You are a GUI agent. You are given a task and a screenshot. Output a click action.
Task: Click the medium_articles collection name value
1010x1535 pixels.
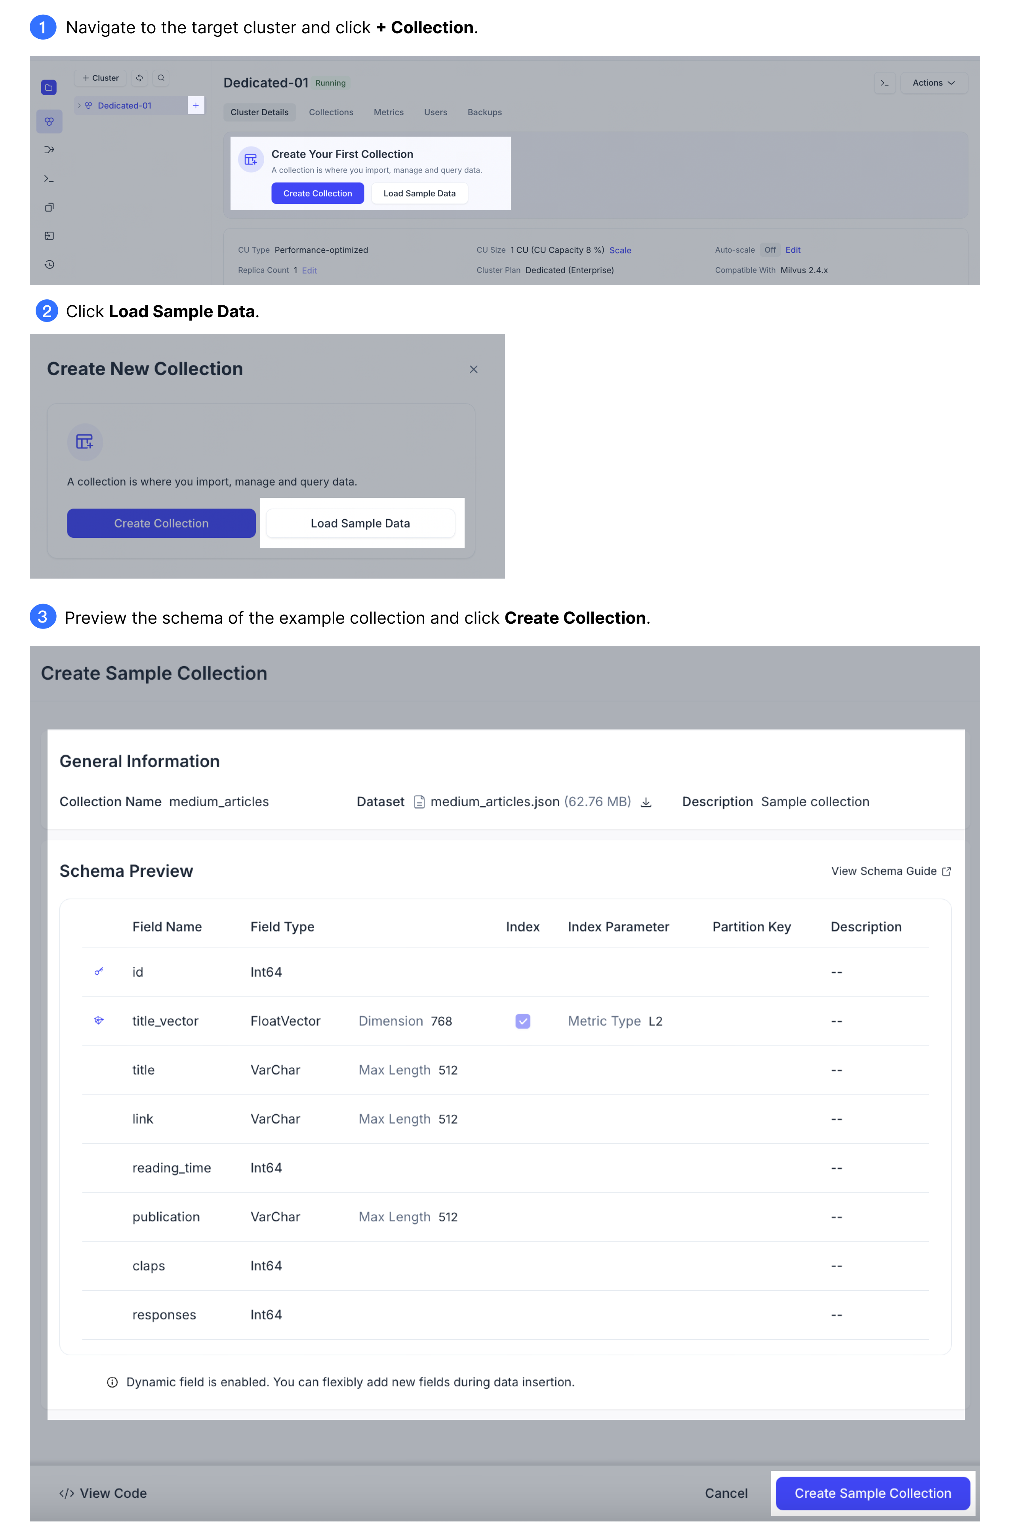pyautogui.click(x=219, y=802)
